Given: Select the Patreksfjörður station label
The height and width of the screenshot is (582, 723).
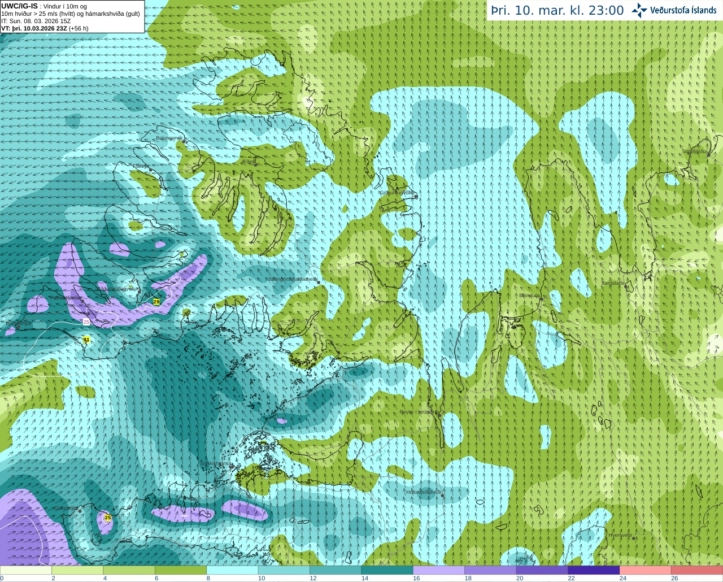Looking at the screenshot, I should 66,297.
